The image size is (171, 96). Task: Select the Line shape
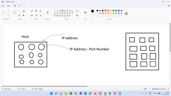(x=55, y=11)
